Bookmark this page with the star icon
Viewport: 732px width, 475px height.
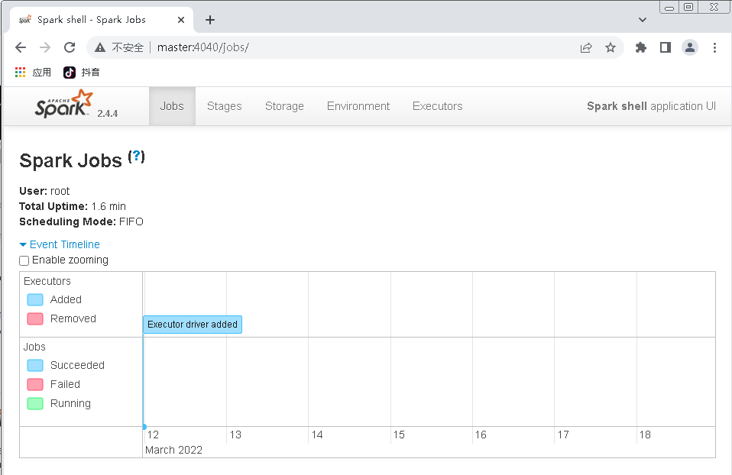pos(611,47)
